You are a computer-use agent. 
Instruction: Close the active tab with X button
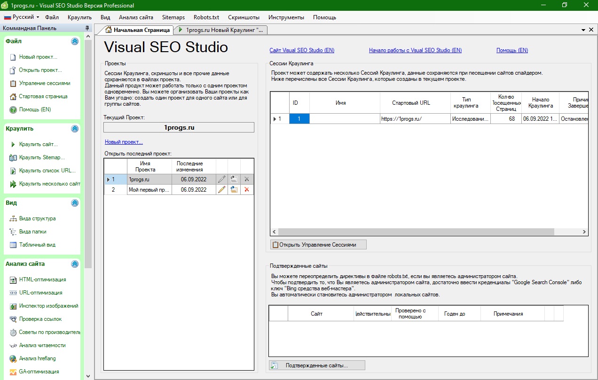(591, 30)
